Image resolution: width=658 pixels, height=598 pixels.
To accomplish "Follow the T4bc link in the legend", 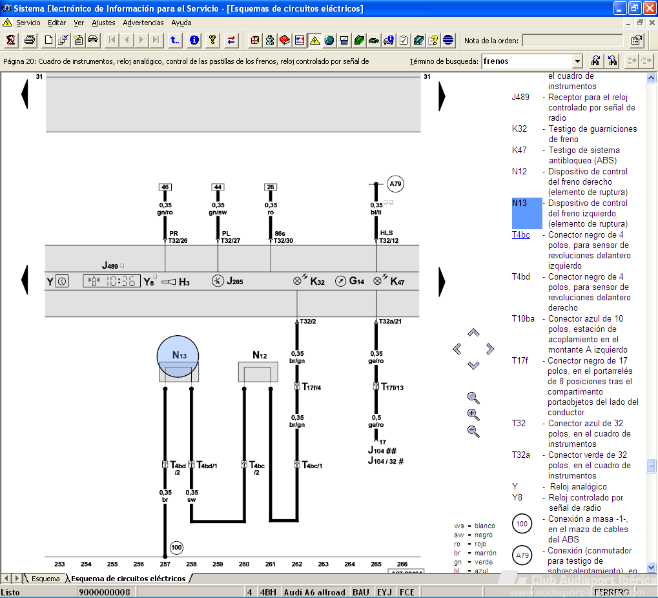I will [x=520, y=234].
